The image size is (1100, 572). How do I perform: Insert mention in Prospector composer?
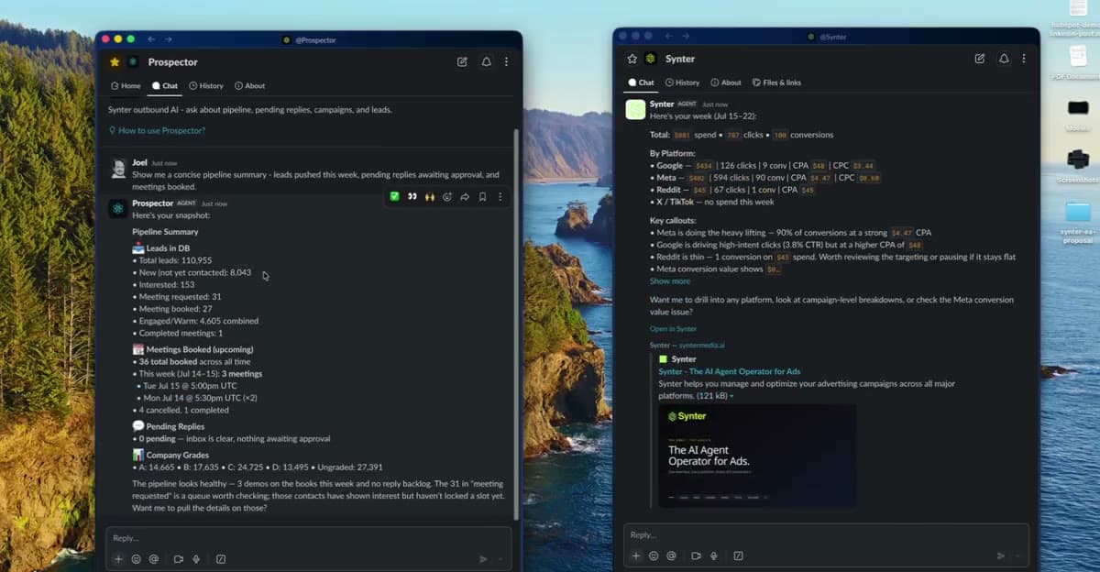click(x=153, y=559)
